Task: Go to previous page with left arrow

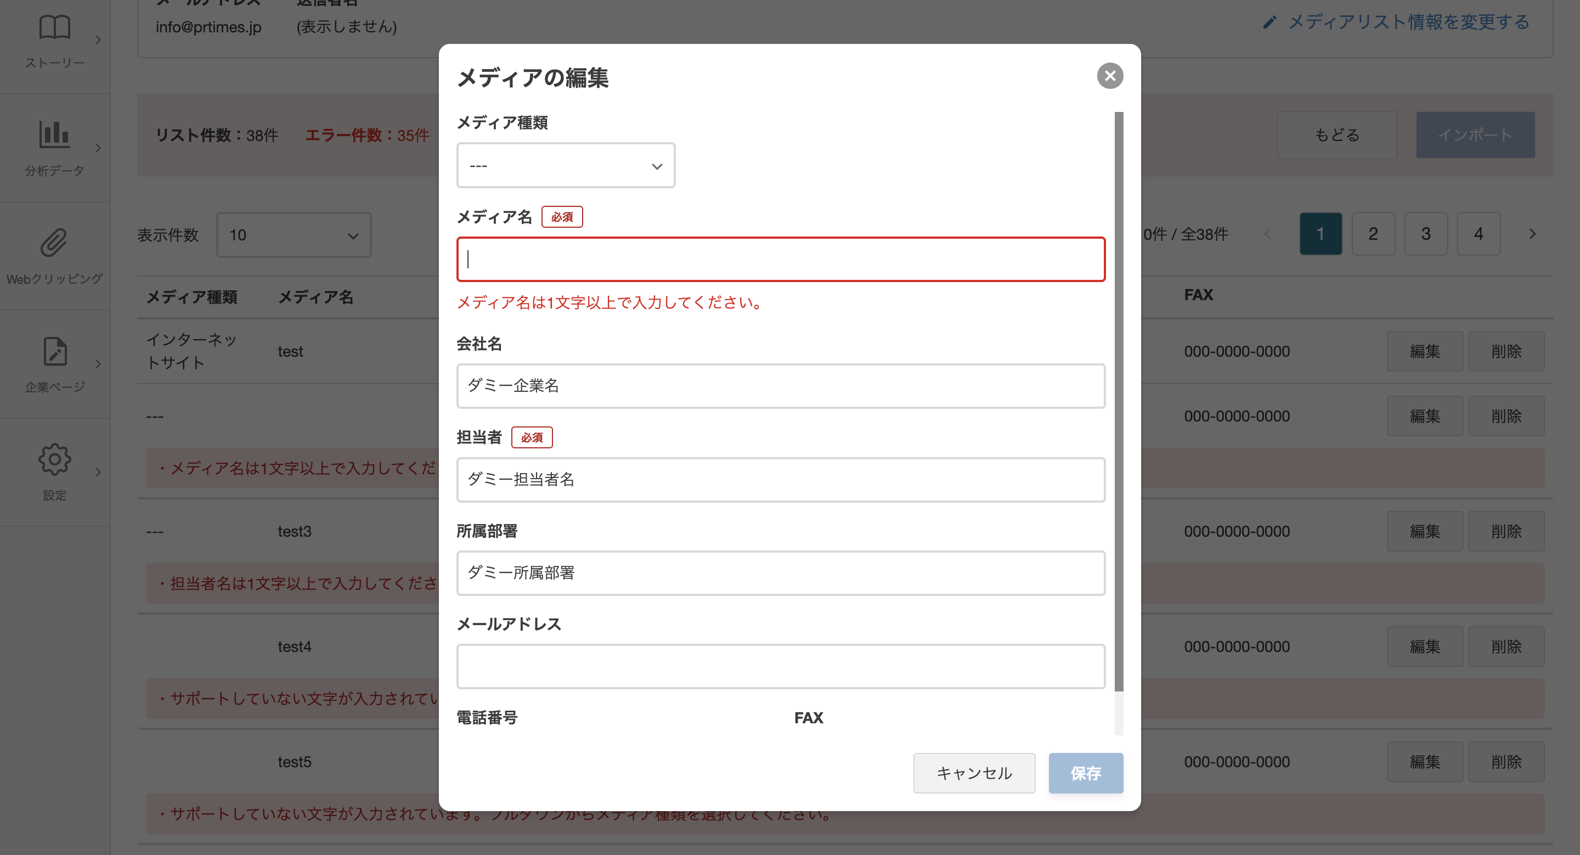Action: pos(1268,234)
